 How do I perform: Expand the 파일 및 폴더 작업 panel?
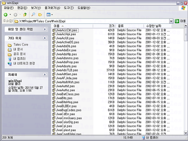coord(45,29)
